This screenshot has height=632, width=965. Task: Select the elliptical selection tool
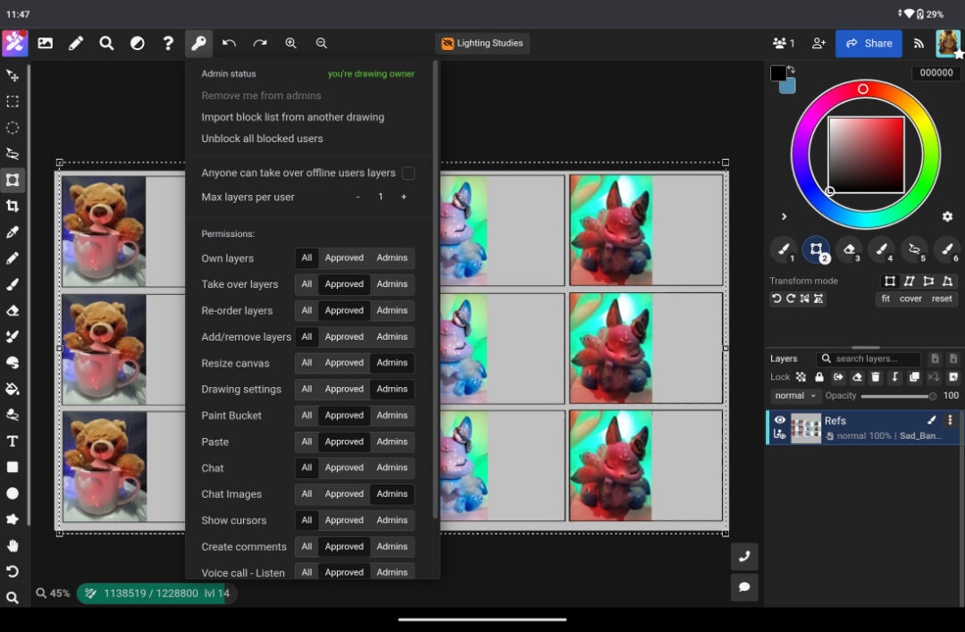pos(13,128)
